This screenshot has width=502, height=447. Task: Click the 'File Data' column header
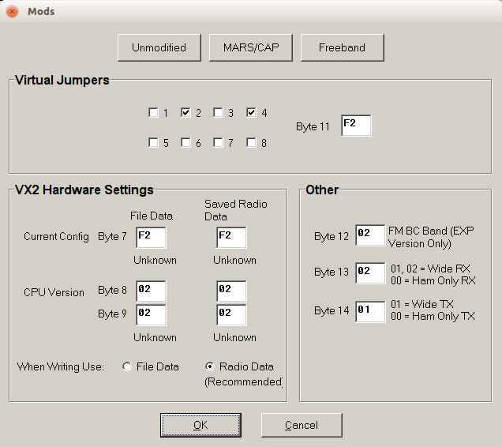[152, 216]
